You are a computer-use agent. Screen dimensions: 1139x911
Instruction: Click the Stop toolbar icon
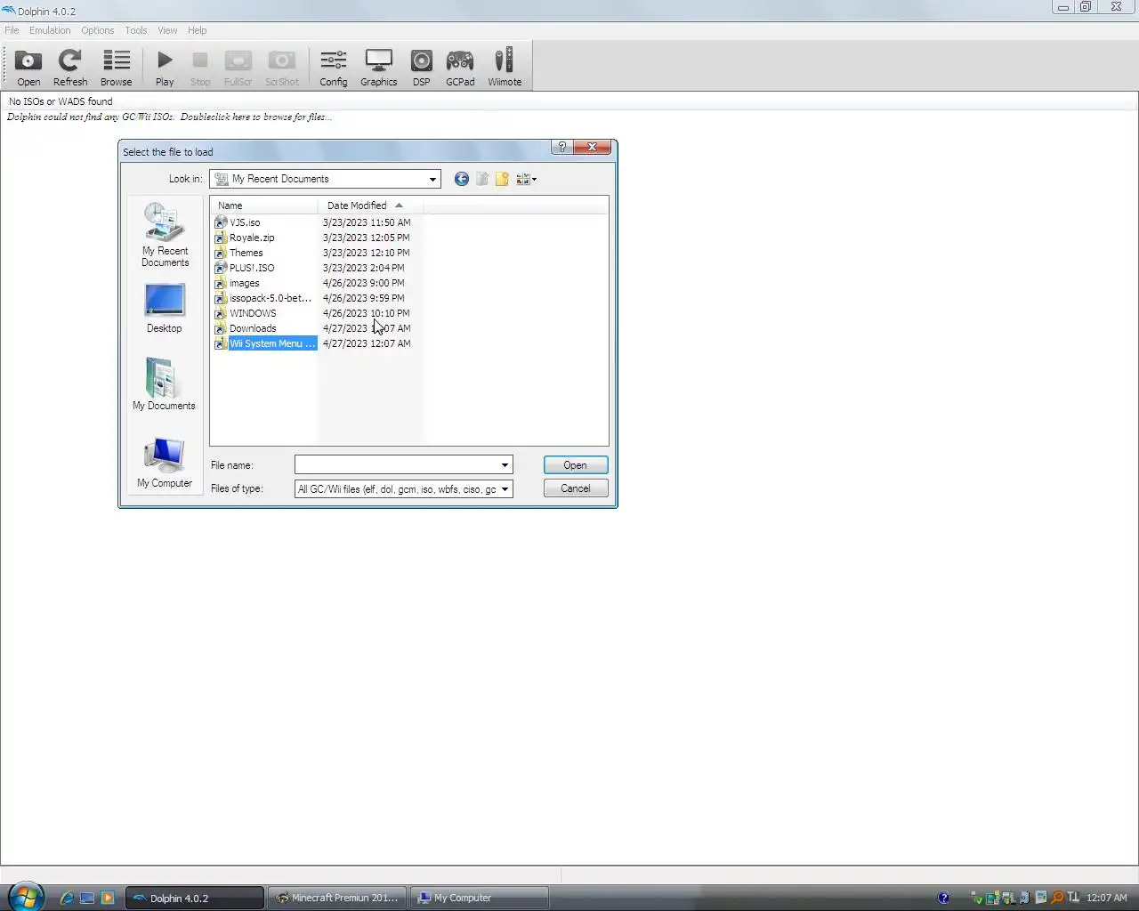[200, 68]
